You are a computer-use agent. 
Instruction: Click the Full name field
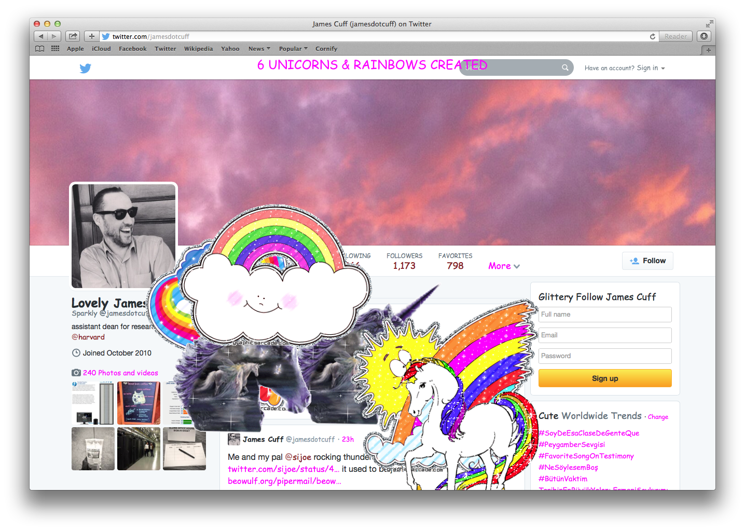pyautogui.click(x=605, y=315)
